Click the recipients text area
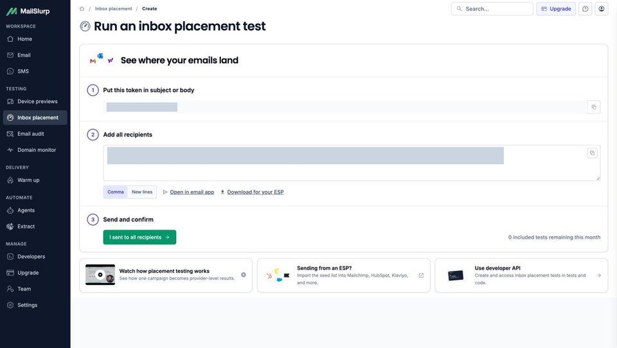This screenshot has width=617, height=348. (x=352, y=163)
